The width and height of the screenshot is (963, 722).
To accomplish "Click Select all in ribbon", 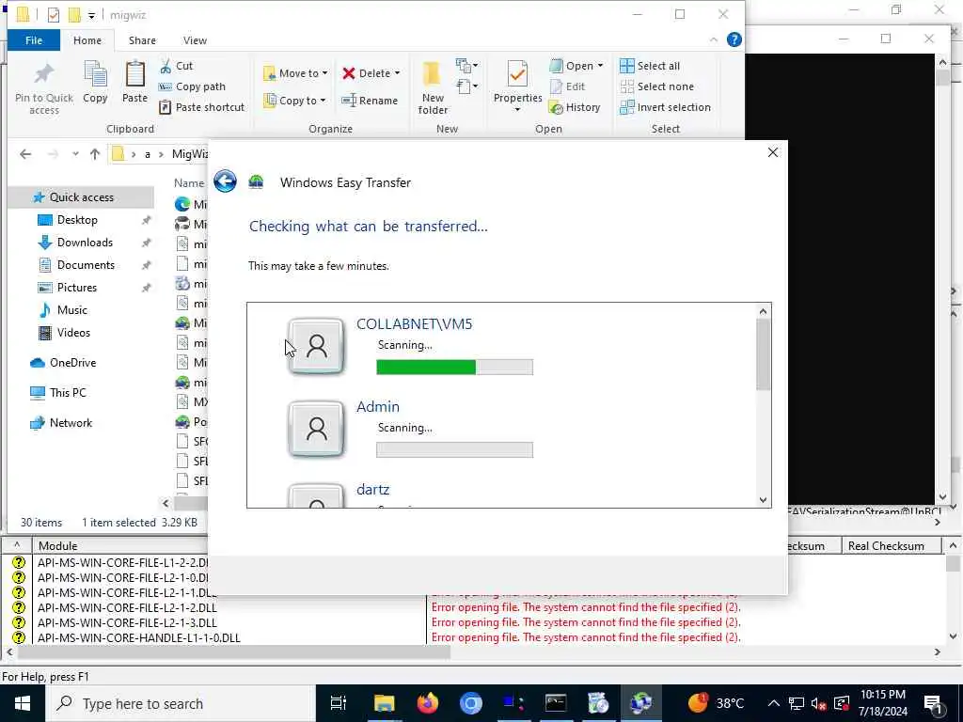I will (650, 66).
